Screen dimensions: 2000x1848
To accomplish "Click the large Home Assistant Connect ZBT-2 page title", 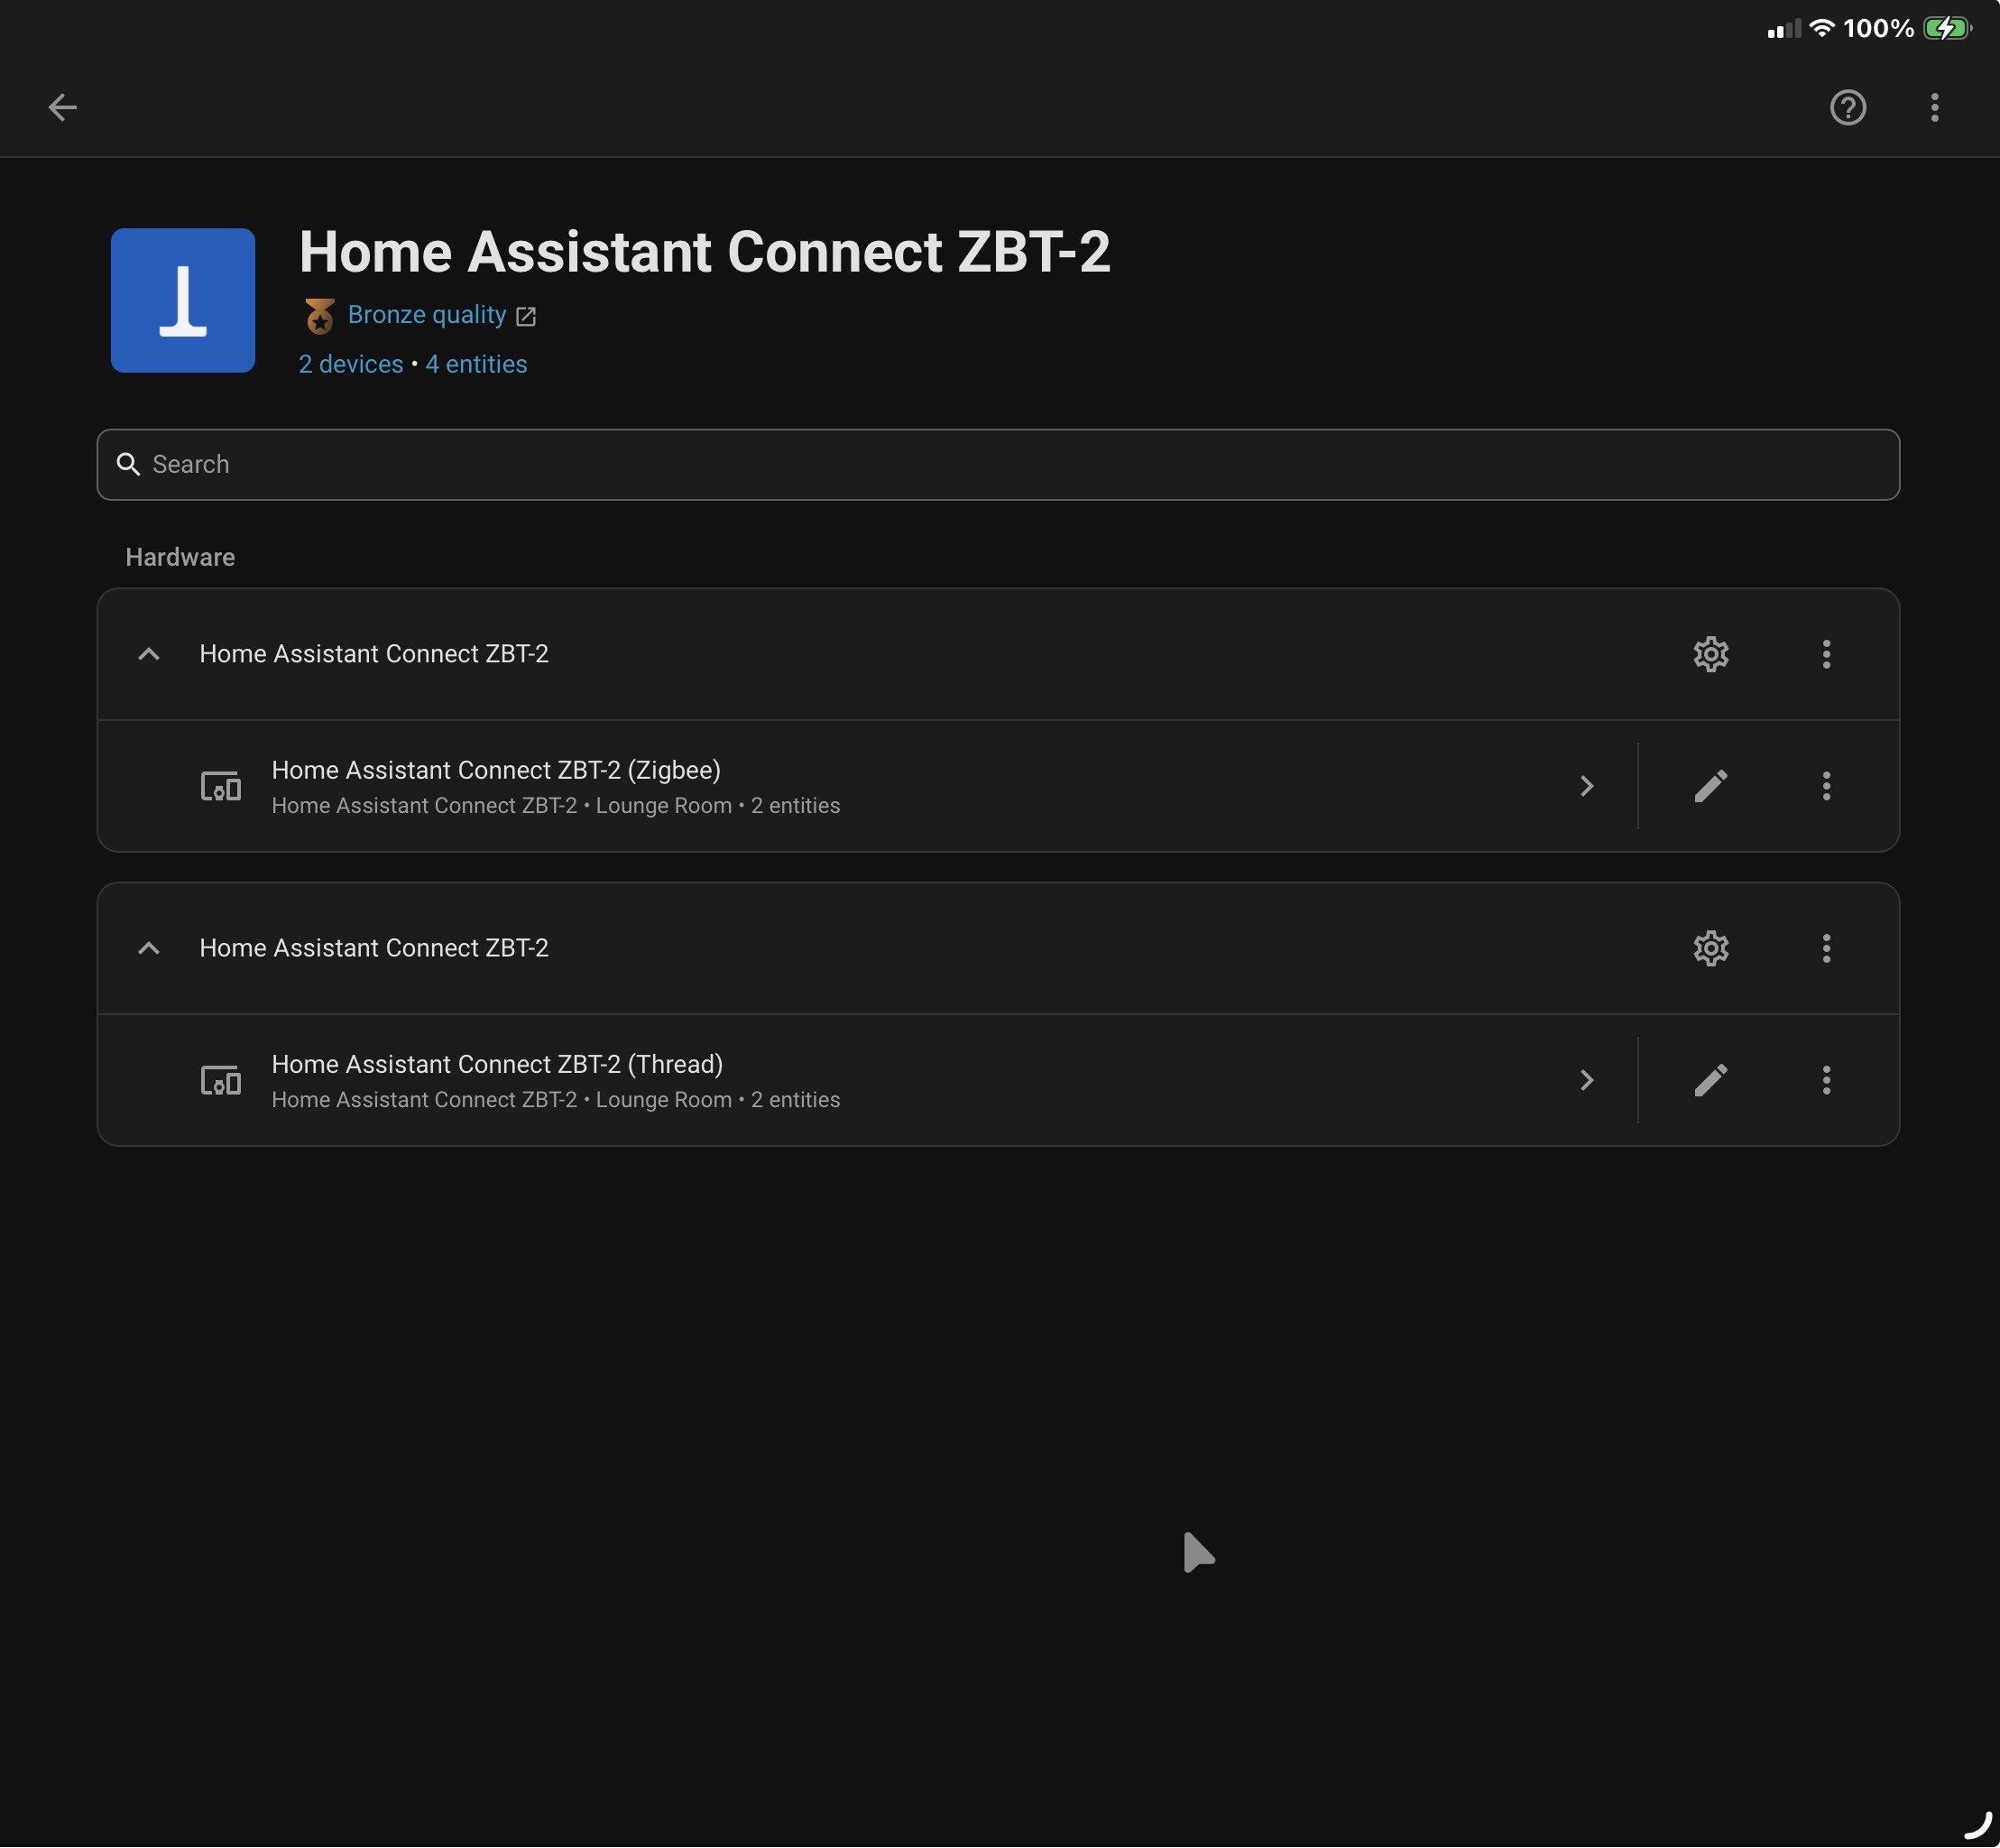I will click(705, 251).
